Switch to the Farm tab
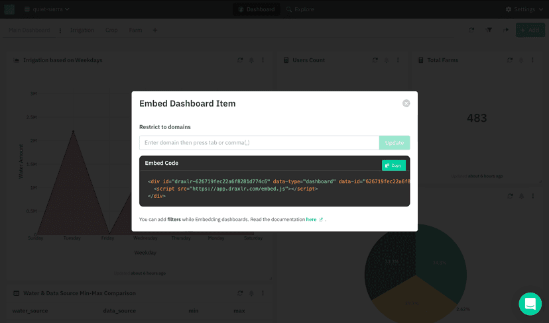The width and height of the screenshot is (549, 323). tap(135, 30)
